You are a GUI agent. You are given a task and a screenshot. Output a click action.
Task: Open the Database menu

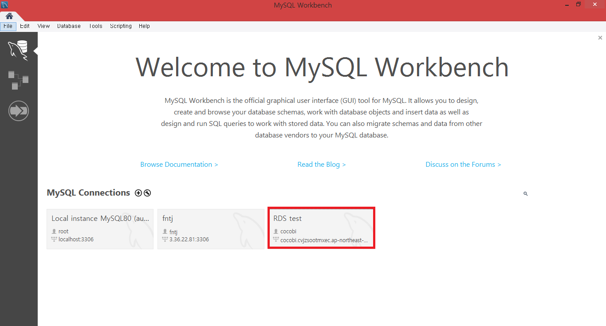click(69, 26)
